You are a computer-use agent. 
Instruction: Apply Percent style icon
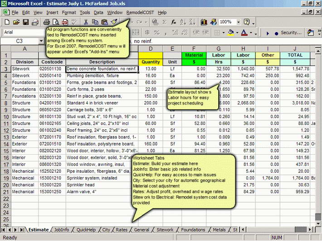coord(156,33)
